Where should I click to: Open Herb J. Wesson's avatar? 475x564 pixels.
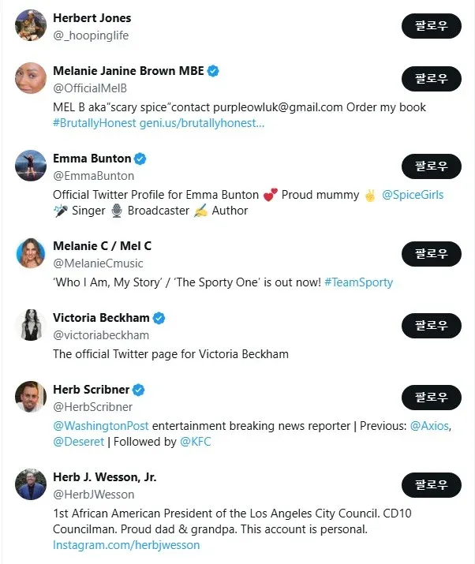coord(31,484)
